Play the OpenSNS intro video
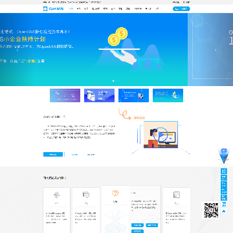This screenshot has height=233, width=233. pyautogui.click(x=161, y=135)
